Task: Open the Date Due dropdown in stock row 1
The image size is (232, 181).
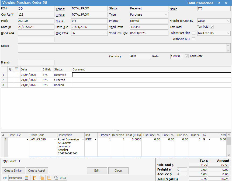Action: [27, 140]
